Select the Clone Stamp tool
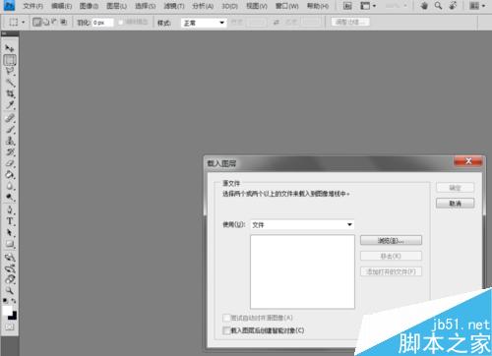The width and height of the screenshot is (492, 356). pos(10,141)
